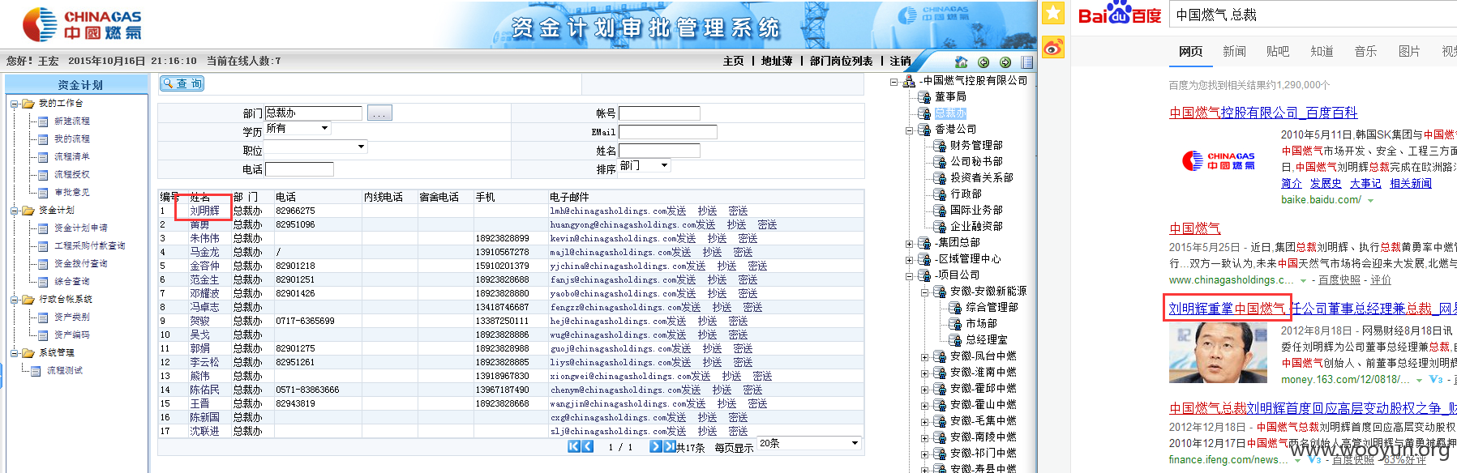Collapse 系统管理 folder
Viewport: 1457px width, 473px height.
click(14, 353)
